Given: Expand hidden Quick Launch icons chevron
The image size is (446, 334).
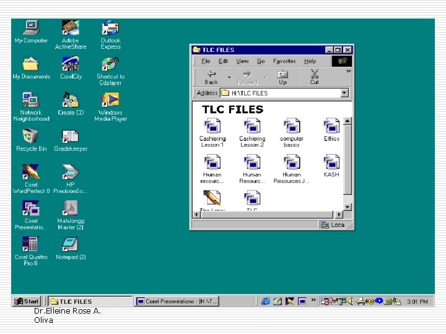Looking at the screenshot, I should pyautogui.click(x=313, y=299).
